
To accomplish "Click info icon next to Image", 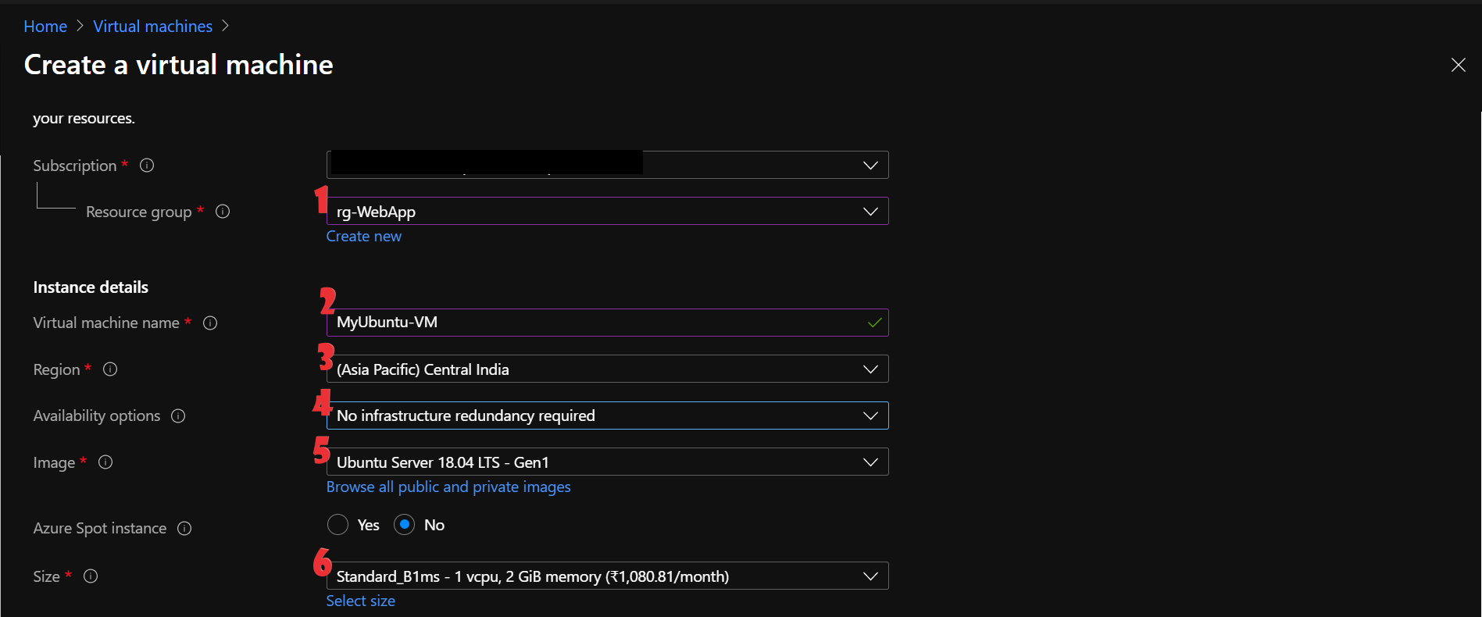I will [105, 462].
